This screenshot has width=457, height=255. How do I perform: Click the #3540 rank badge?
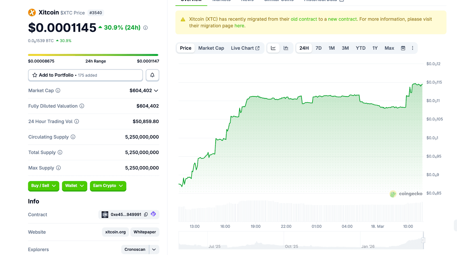pyautogui.click(x=95, y=13)
